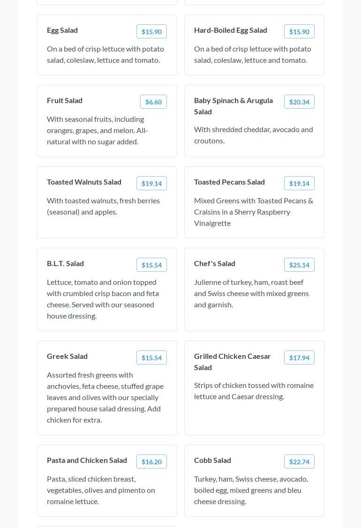This screenshot has height=528, width=361.
Task: Click the Baby Spinach & Arugula $20.34 price
Action: 299,102
